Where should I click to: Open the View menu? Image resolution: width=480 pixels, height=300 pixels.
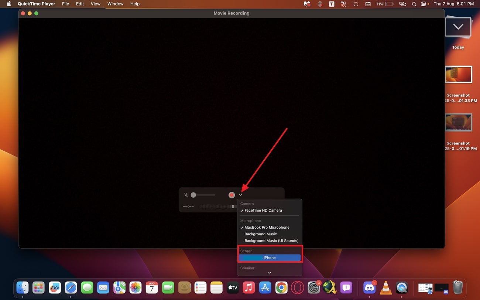coord(96,4)
